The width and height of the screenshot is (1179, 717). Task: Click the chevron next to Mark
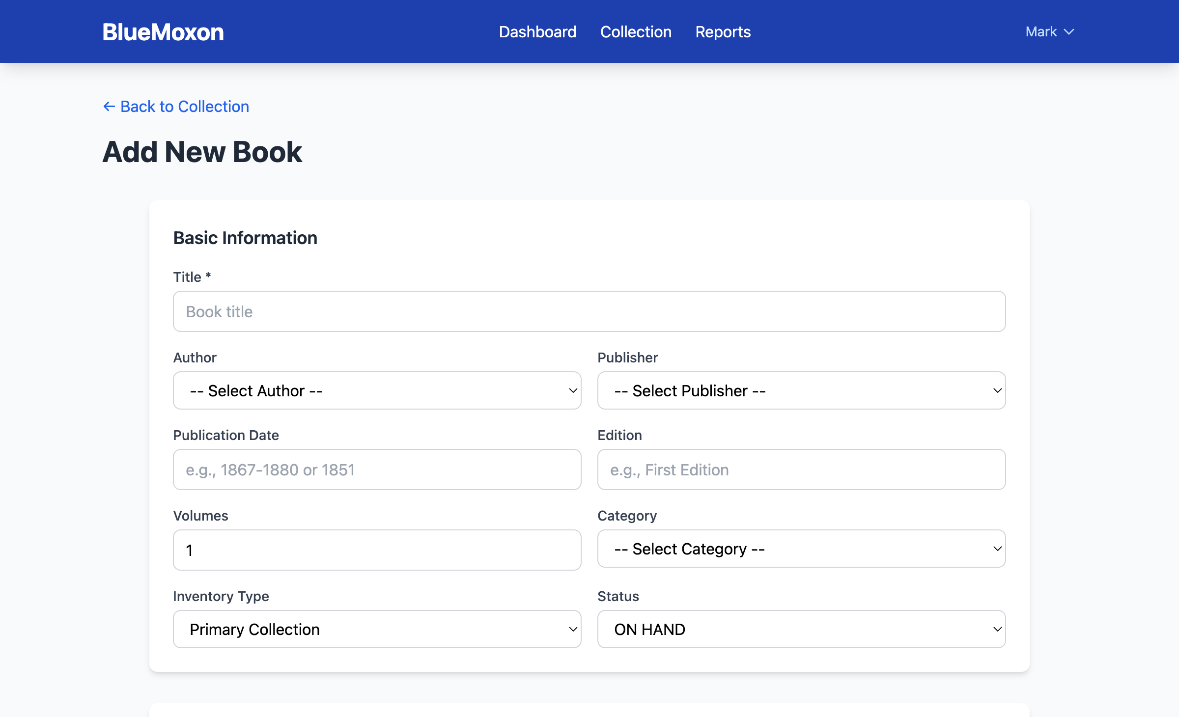pos(1068,31)
